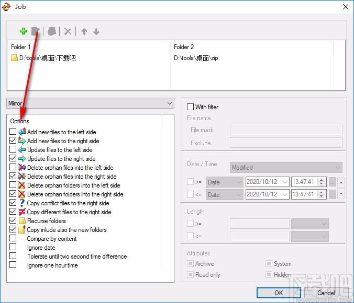Viewport: 354px width, 303px height.
Task: Open the Mirror sync mode dropdown
Action: click(x=90, y=103)
